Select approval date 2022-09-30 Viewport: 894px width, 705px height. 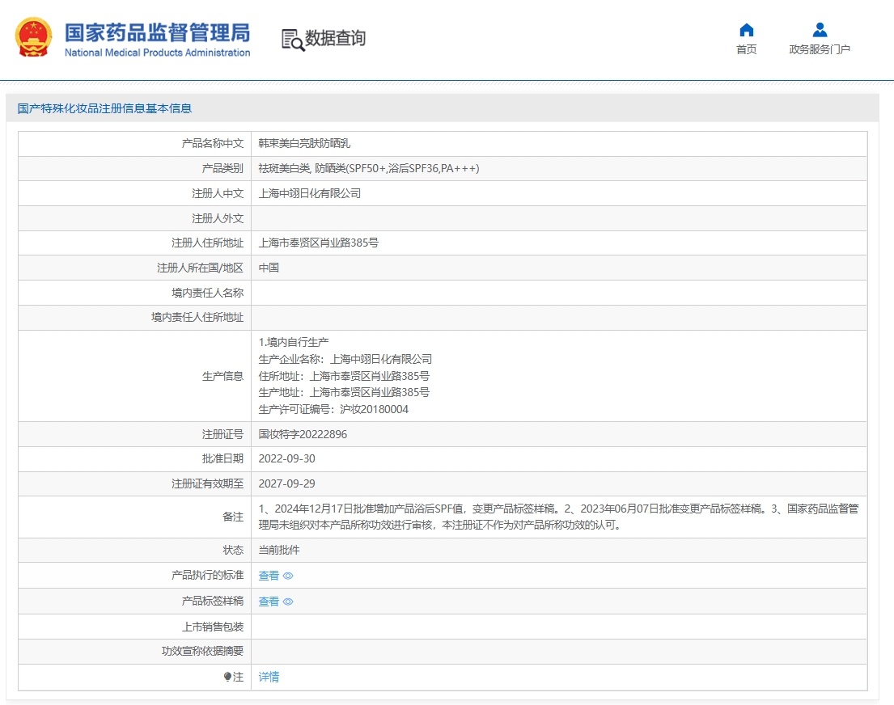coord(286,458)
